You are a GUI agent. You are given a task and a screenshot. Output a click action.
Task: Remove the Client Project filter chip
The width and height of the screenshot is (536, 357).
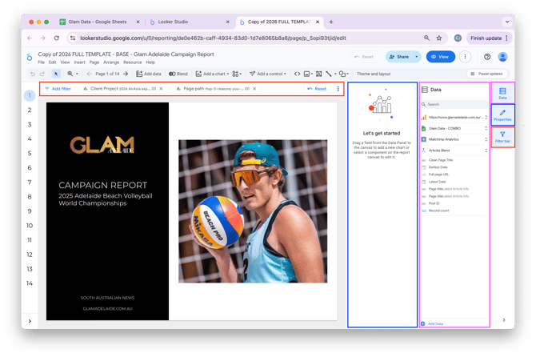click(161, 89)
